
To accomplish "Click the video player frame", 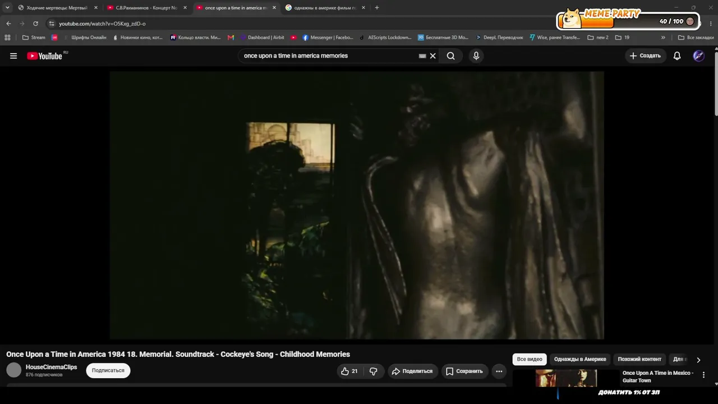I will [x=357, y=205].
